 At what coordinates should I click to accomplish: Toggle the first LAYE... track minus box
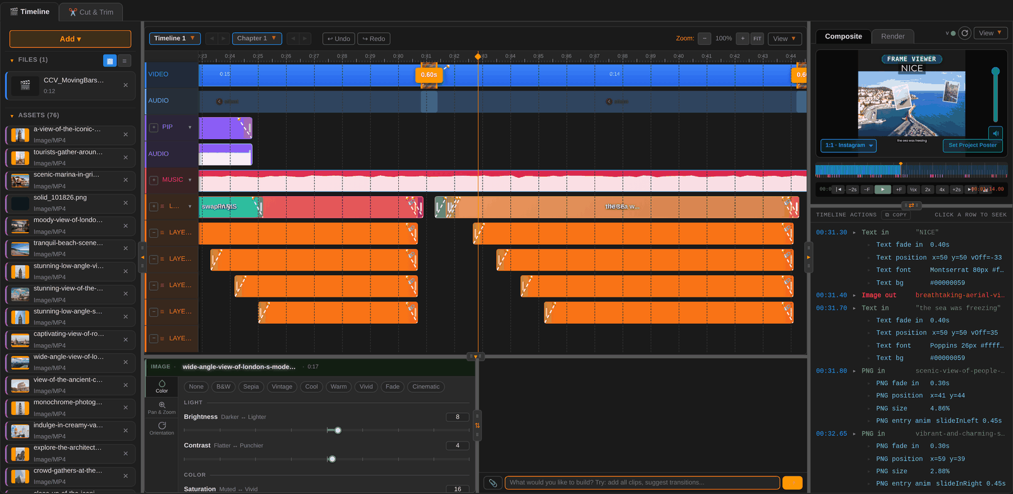pyautogui.click(x=154, y=233)
